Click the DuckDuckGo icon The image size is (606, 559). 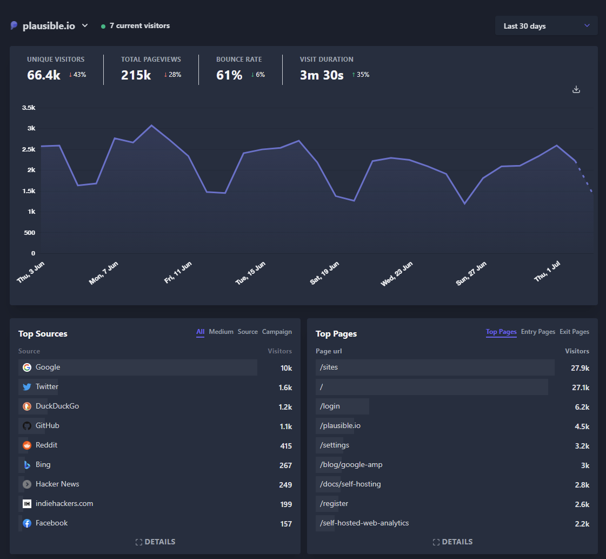pos(26,406)
